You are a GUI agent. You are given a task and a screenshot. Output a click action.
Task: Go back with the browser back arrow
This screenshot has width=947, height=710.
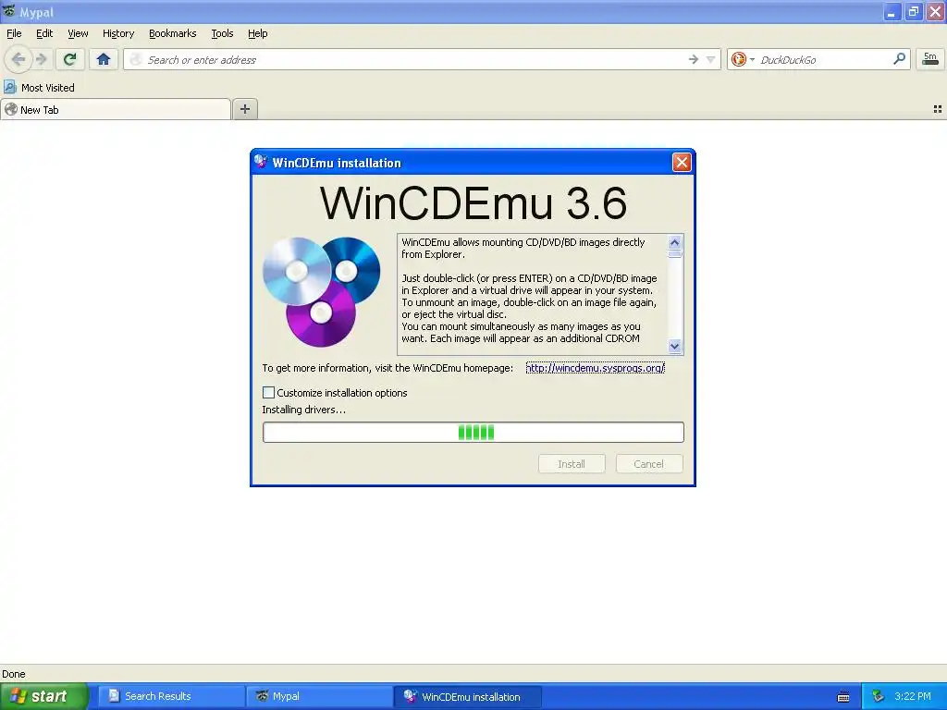[x=18, y=59]
